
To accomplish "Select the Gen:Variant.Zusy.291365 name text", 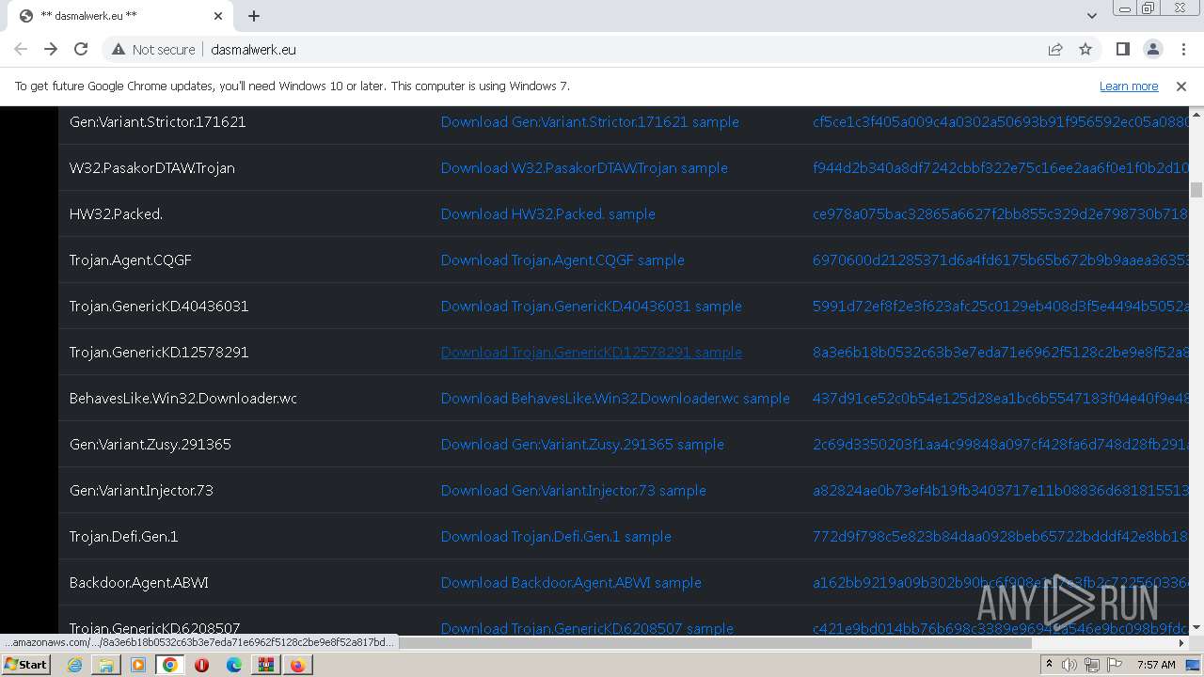I will tap(150, 445).
